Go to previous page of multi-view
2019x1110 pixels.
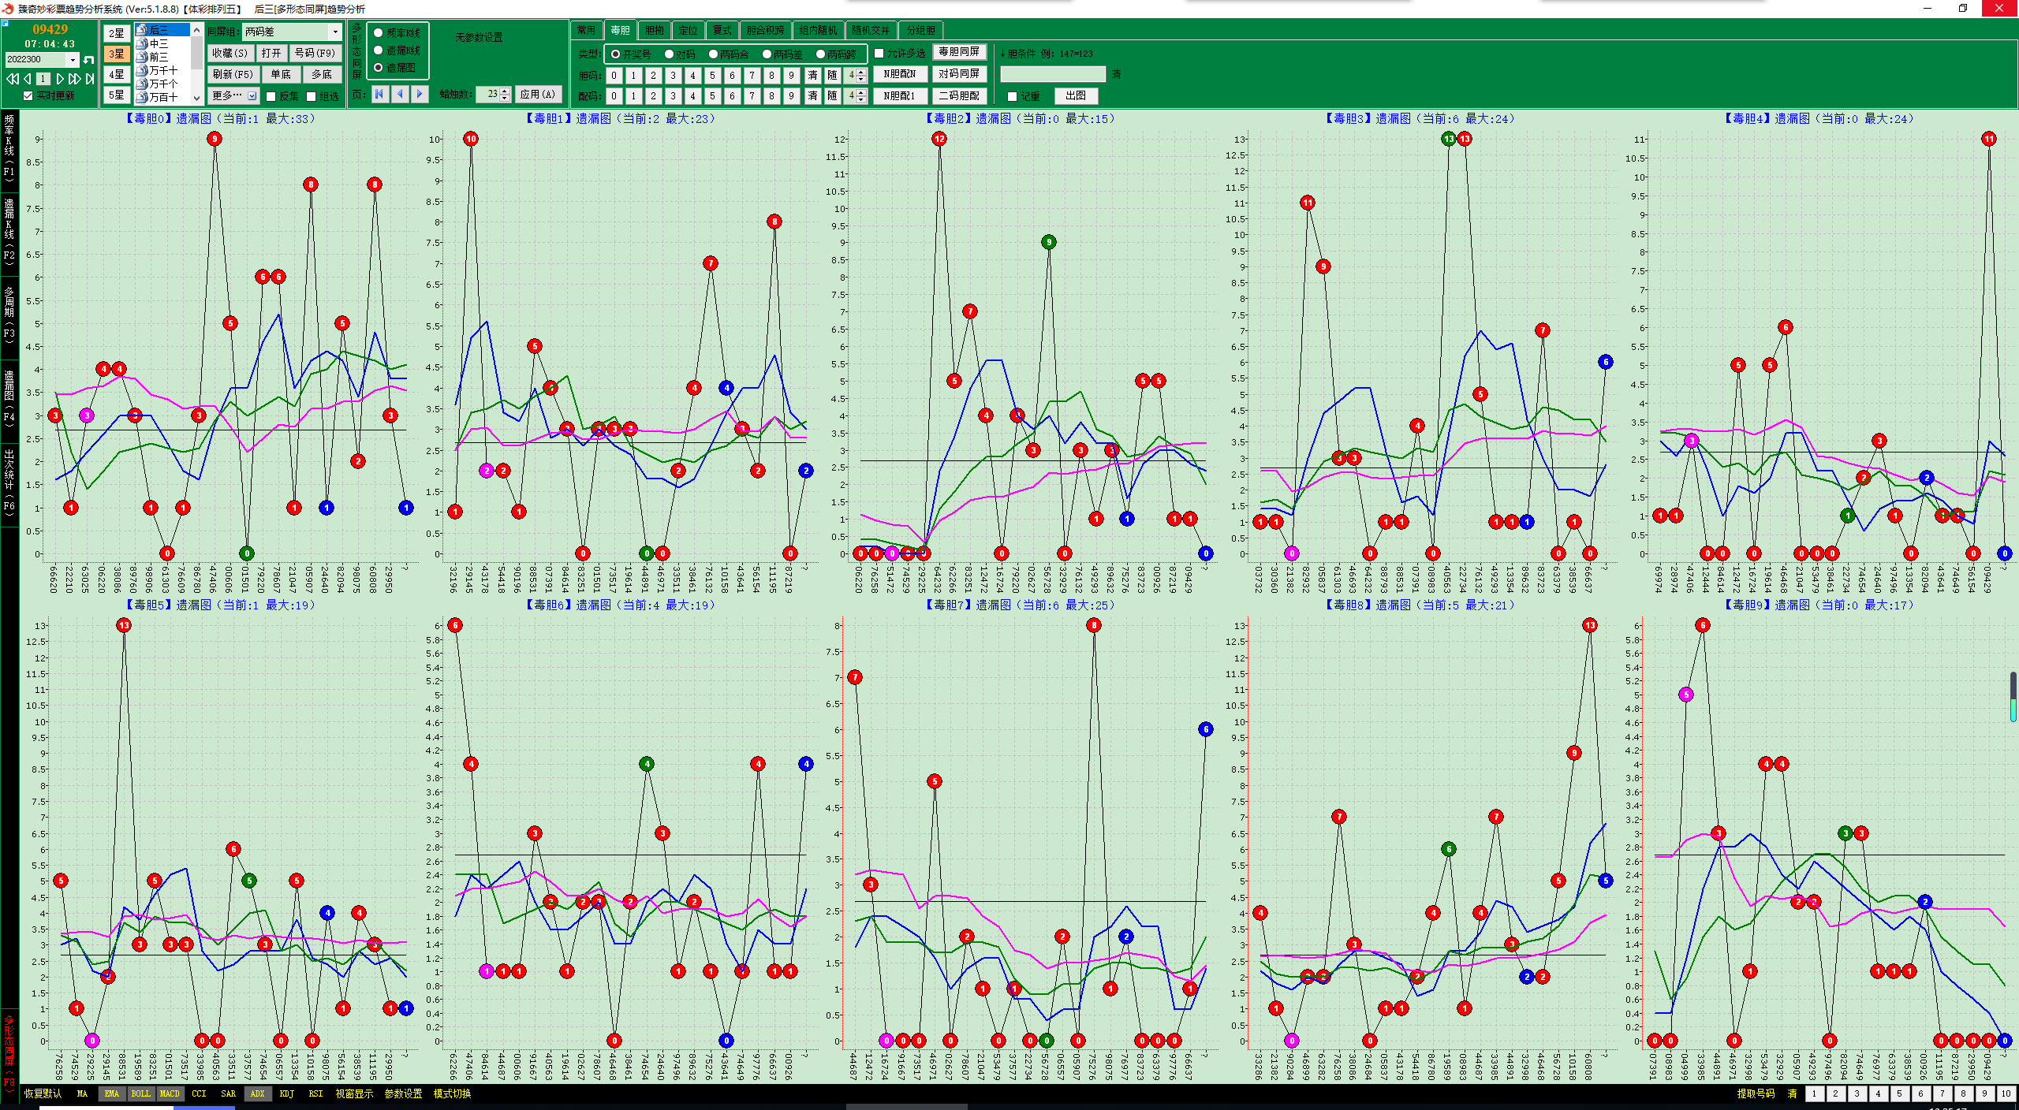tap(400, 94)
